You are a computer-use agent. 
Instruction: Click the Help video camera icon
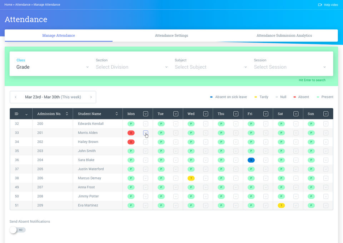[x=320, y=5]
